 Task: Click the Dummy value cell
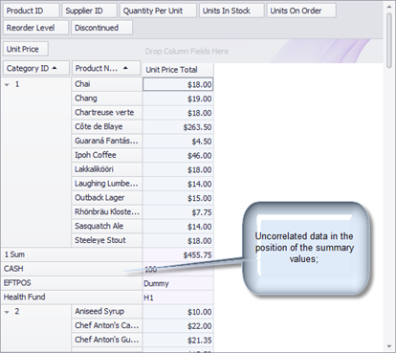tap(178, 283)
